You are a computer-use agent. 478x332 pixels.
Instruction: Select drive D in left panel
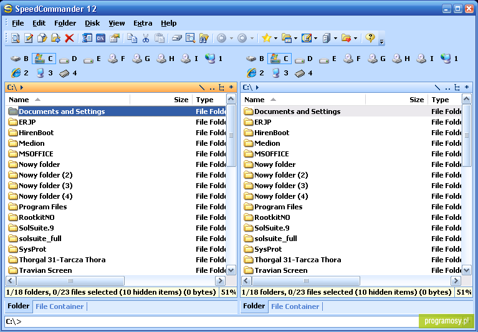69,59
